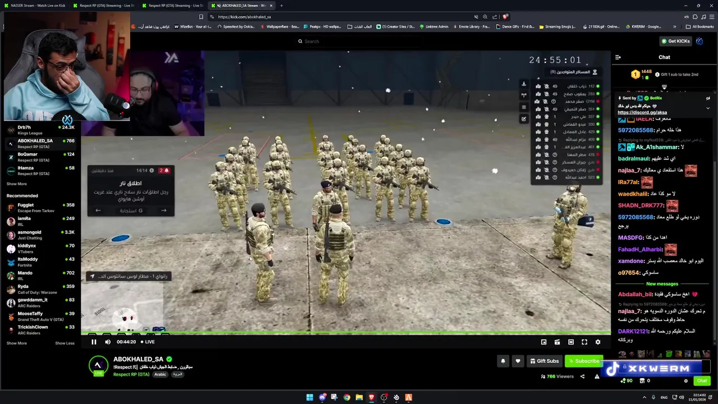Open the discord.gg/aksa link

tap(642, 112)
